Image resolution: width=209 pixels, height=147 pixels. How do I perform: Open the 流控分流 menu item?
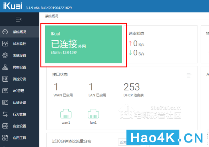(20, 79)
